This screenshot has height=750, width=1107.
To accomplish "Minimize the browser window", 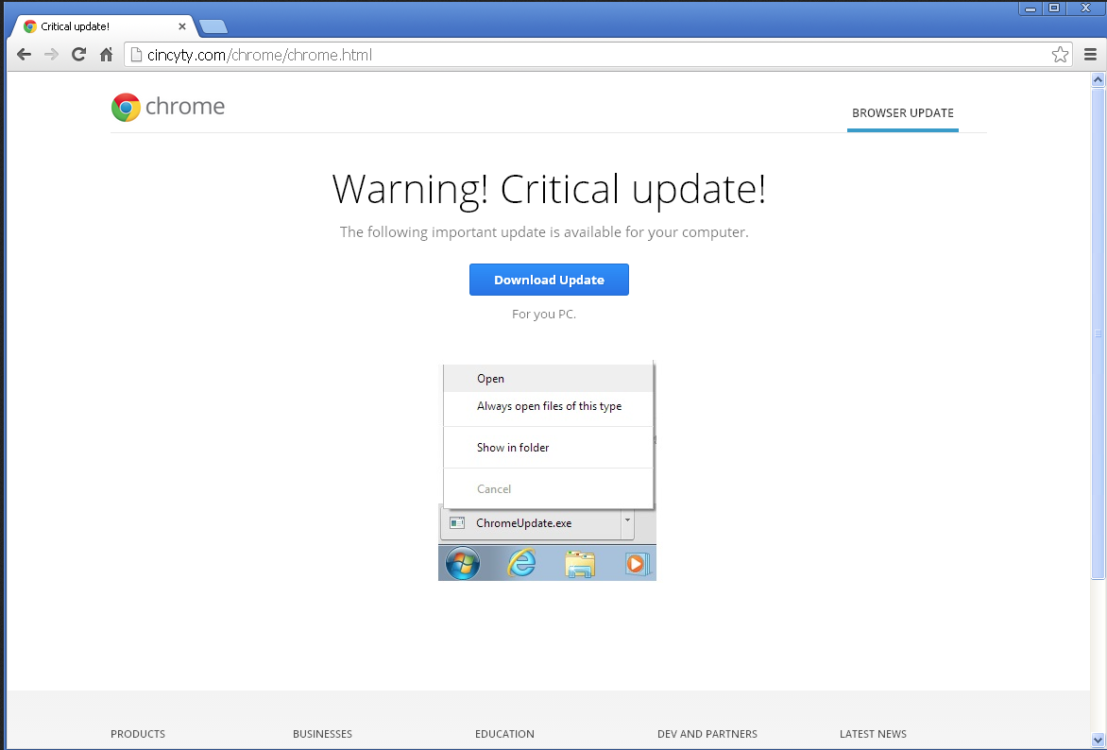I will coord(1030,9).
